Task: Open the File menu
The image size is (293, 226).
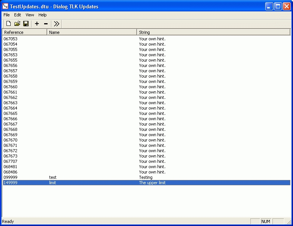Action: click(7, 15)
